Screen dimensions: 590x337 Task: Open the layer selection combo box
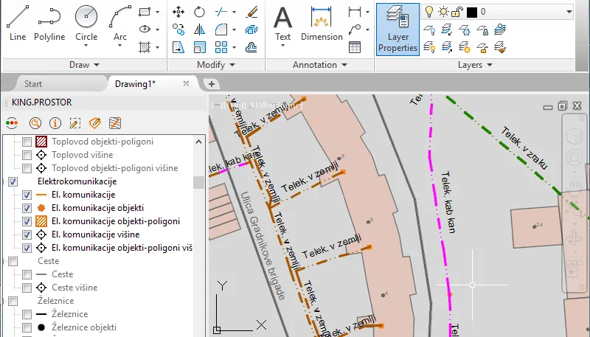[497, 12]
